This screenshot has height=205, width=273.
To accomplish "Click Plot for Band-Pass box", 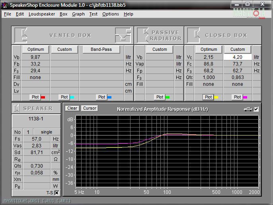I will [102, 97].
